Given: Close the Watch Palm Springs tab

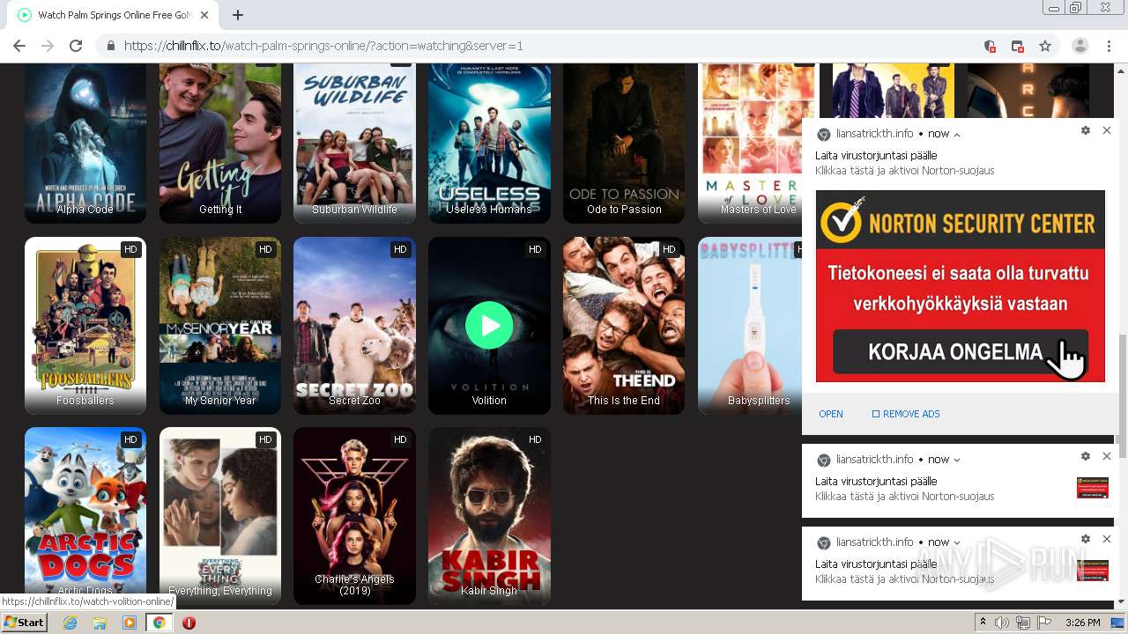Looking at the screenshot, I should point(205,15).
